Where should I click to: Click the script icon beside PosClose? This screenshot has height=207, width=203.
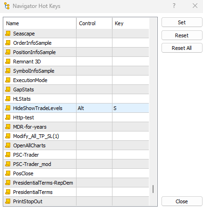click(x=8, y=173)
